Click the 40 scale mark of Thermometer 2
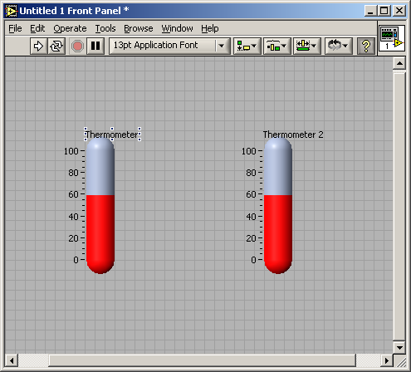 tap(251, 217)
